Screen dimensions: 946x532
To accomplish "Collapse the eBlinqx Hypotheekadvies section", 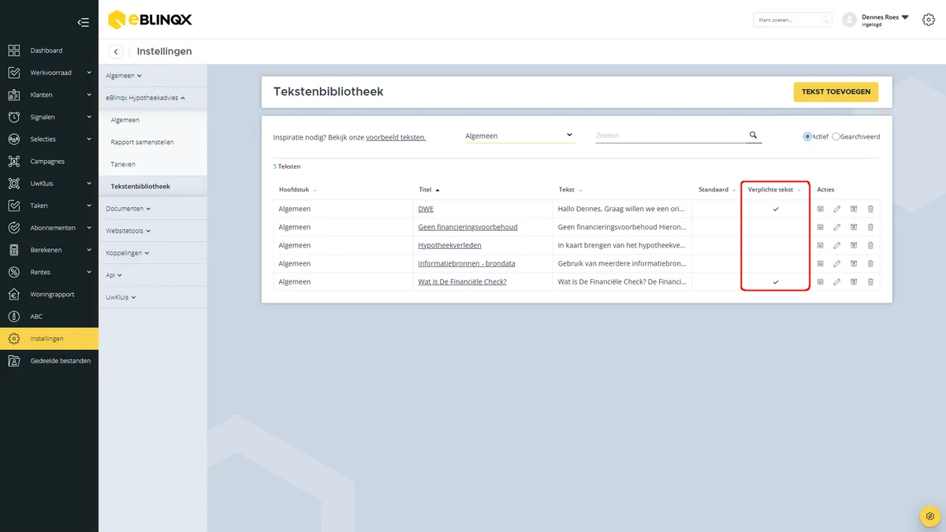I will 153,98.
